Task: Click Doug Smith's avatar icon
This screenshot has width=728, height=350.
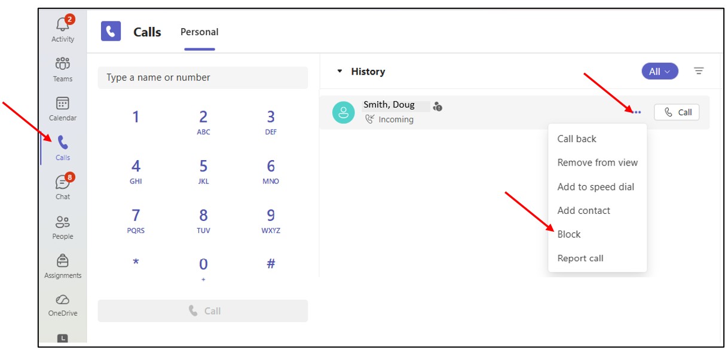Action: tap(343, 112)
